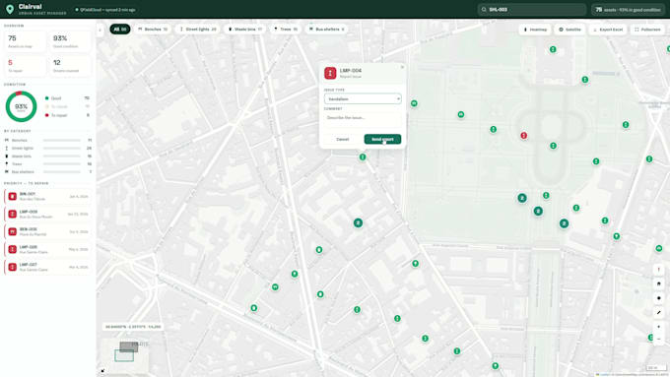
Task: Open the 75 assets status badge
Action: coord(628,10)
